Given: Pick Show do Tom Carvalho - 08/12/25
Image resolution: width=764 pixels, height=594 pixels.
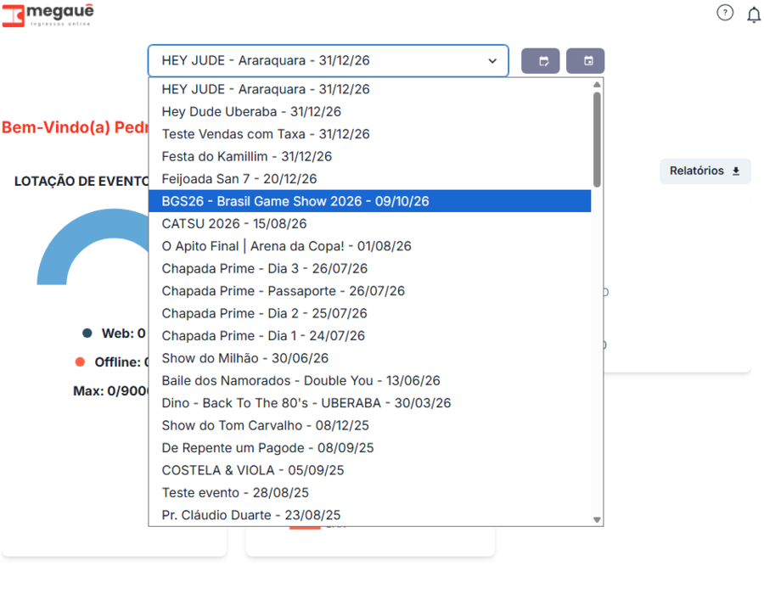Looking at the screenshot, I should 370,425.
